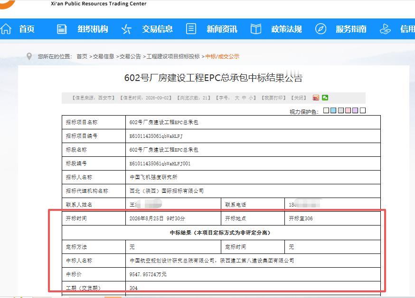Click the 关闭 close link
The width and height of the screenshot is (415, 298).
click(298, 98)
